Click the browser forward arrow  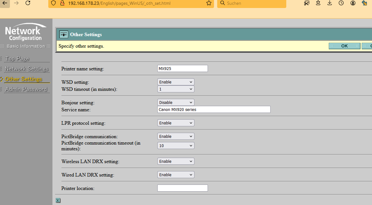(x=16, y=3)
